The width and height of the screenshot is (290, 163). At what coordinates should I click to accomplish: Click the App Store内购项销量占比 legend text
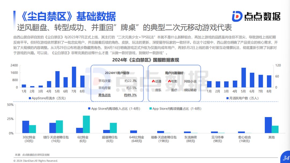click(177, 108)
